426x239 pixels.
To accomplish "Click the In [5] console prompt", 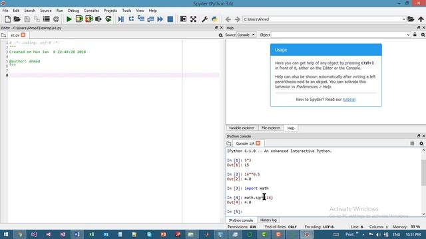I will 234,212.
